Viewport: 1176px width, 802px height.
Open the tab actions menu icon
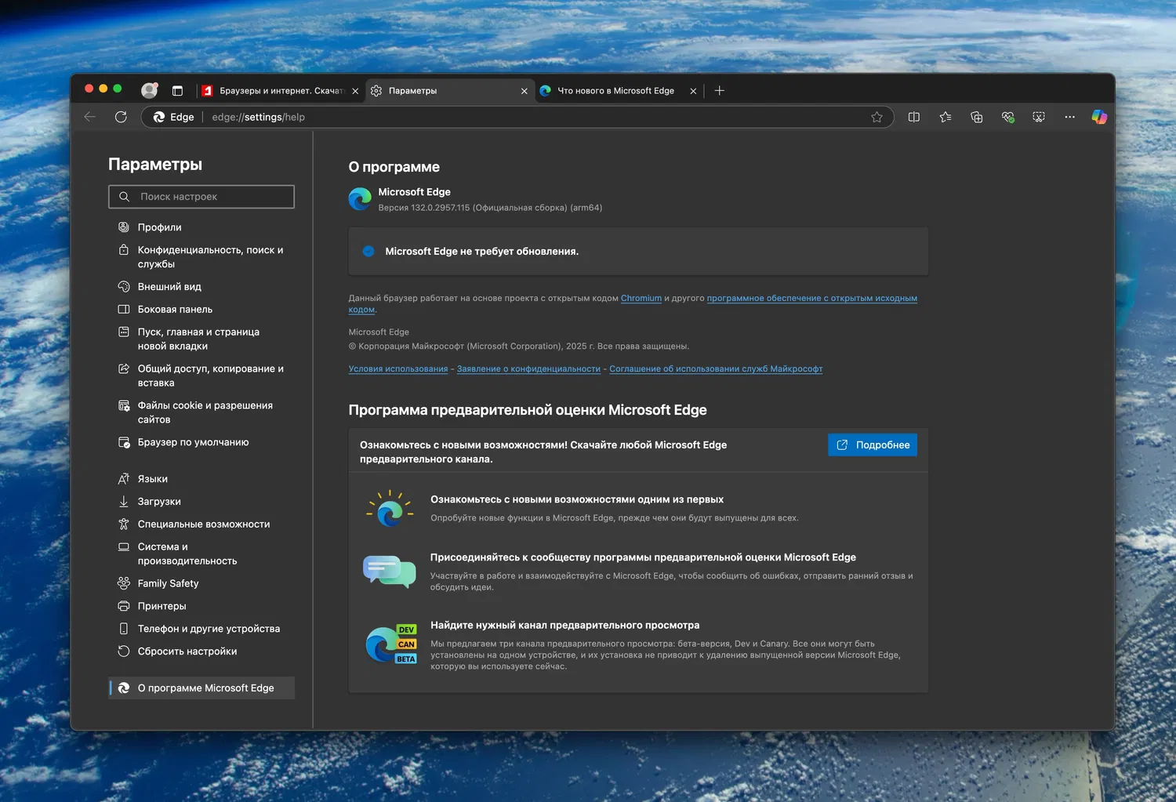(177, 91)
